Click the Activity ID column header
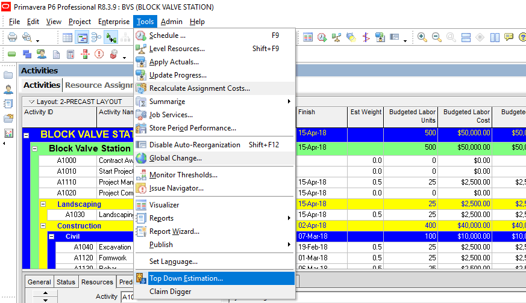The width and height of the screenshot is (526, 303). pos(60,117)
